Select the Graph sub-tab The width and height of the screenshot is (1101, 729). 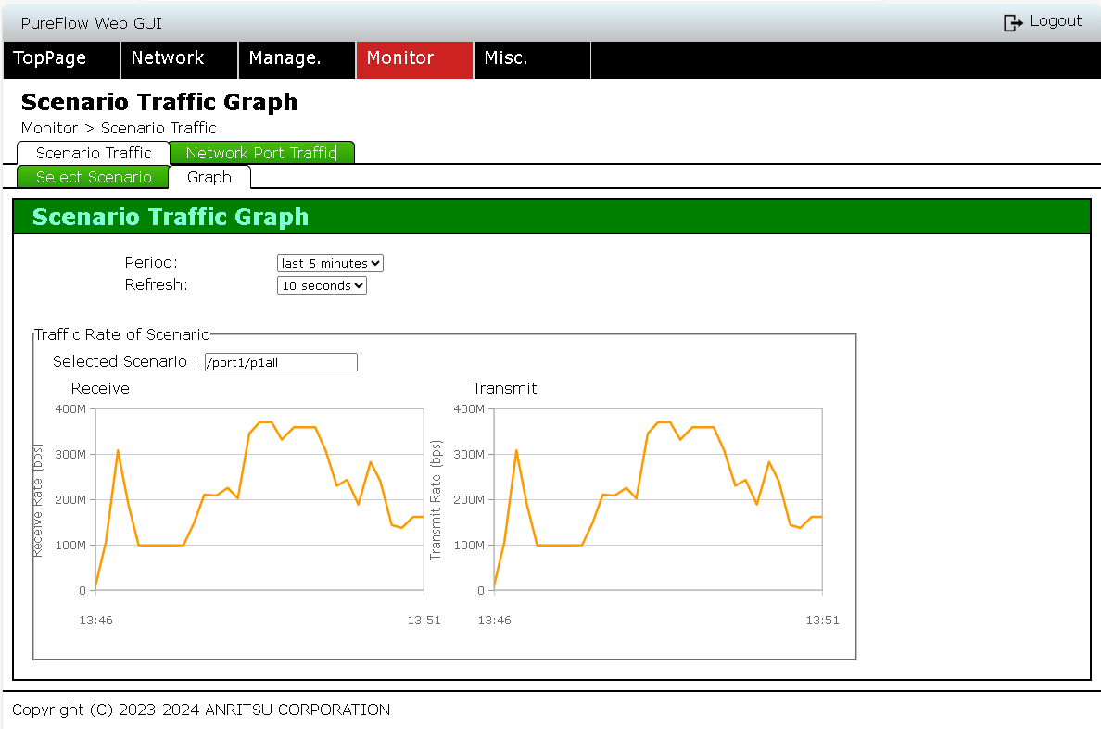click(209, 177)
